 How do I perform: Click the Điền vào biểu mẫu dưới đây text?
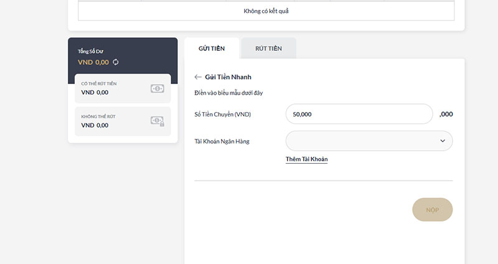coord(228,93)
